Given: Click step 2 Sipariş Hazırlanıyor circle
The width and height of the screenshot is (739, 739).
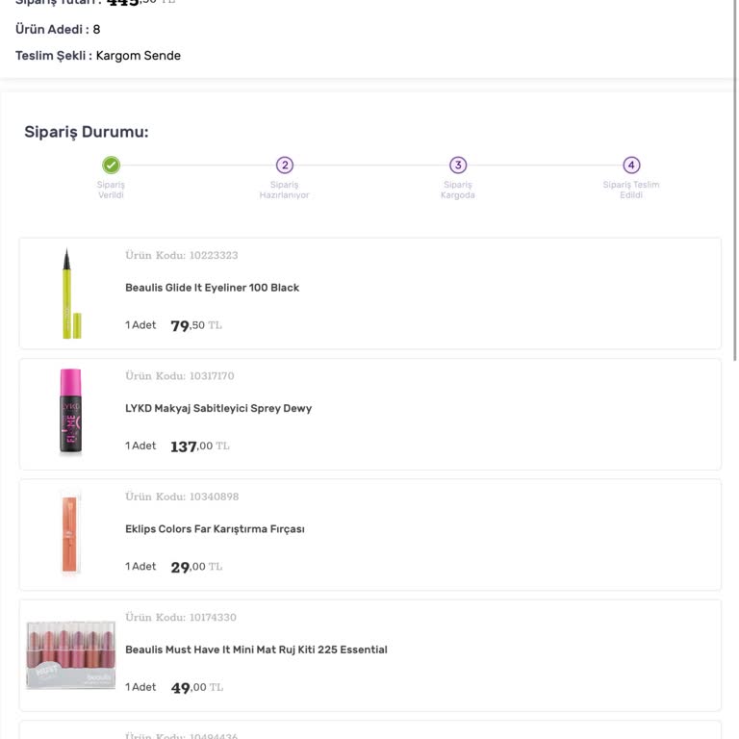Looking at the screenshot, I should [284, 166].
